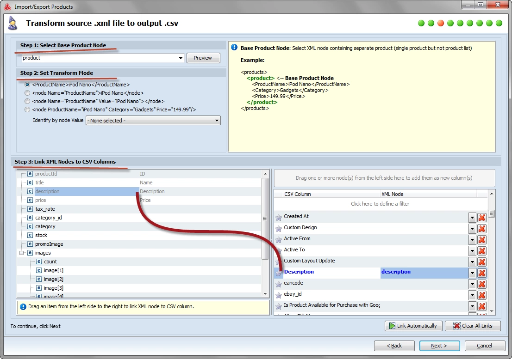
Task: Click the element icon beside the stock node
Action: click(30, 235)
